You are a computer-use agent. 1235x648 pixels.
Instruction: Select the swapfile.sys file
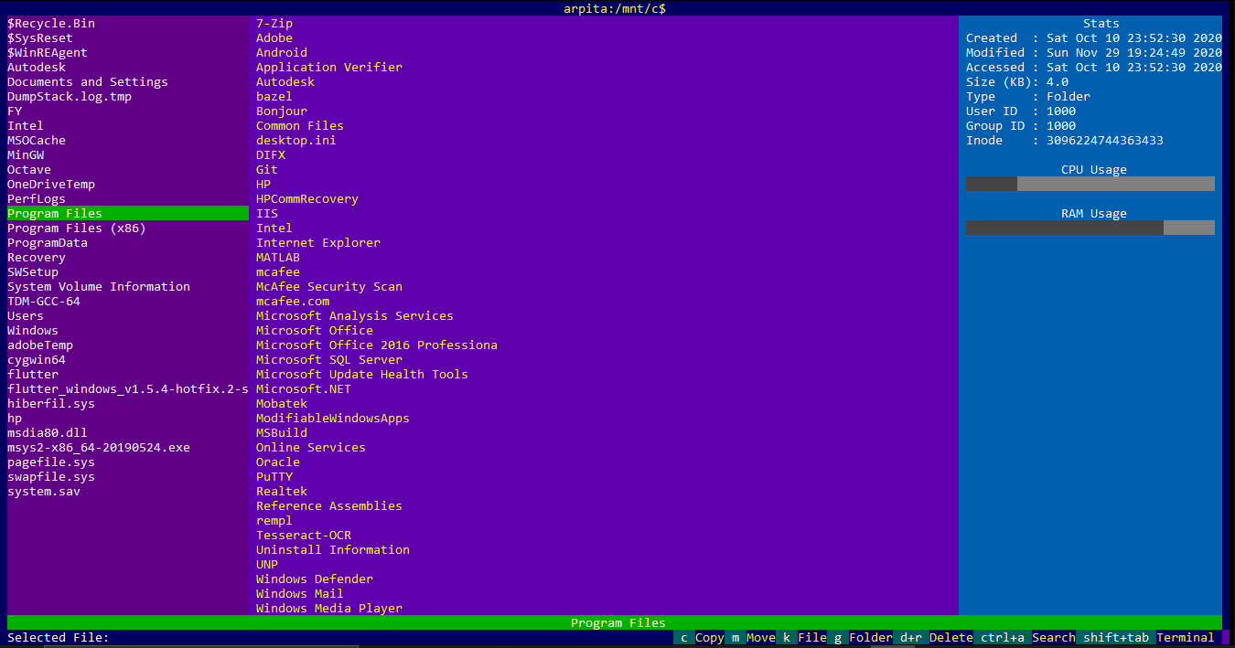(x=51, y=476)
